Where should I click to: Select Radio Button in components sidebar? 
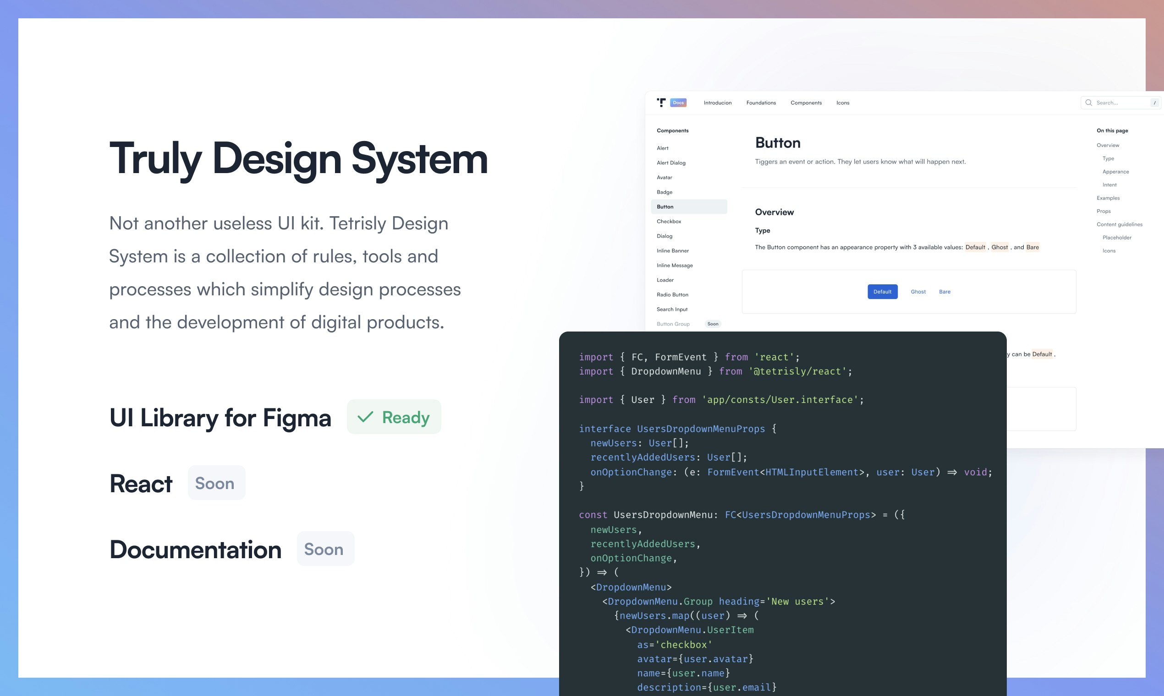(672, 294)
